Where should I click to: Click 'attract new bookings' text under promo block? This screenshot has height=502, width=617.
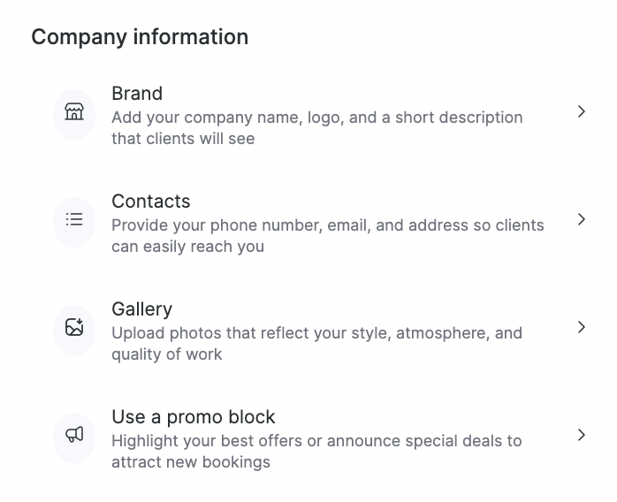(x=191, y=462)
